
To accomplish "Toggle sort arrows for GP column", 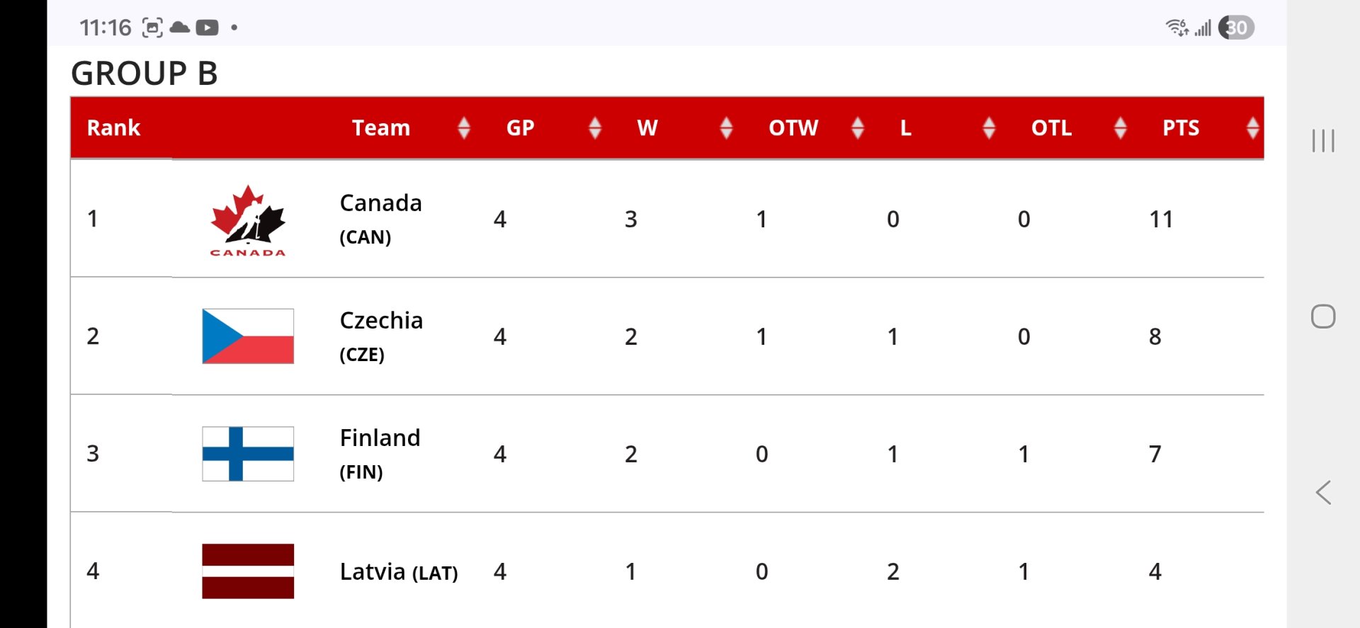I will (595, 128).
